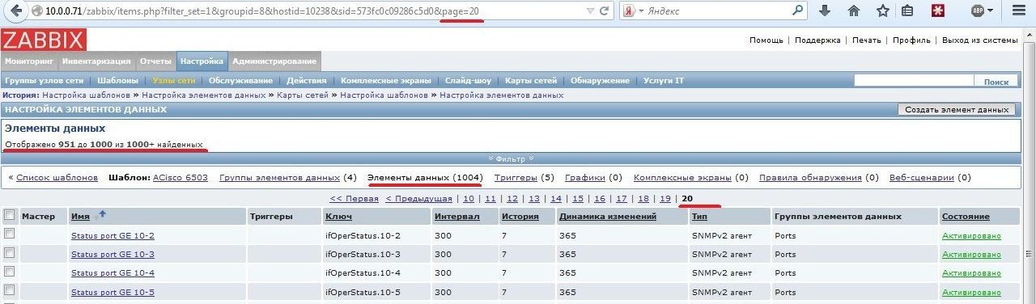Go to browser home page icon
This screenshot has width=1036, height=304.
853,11
